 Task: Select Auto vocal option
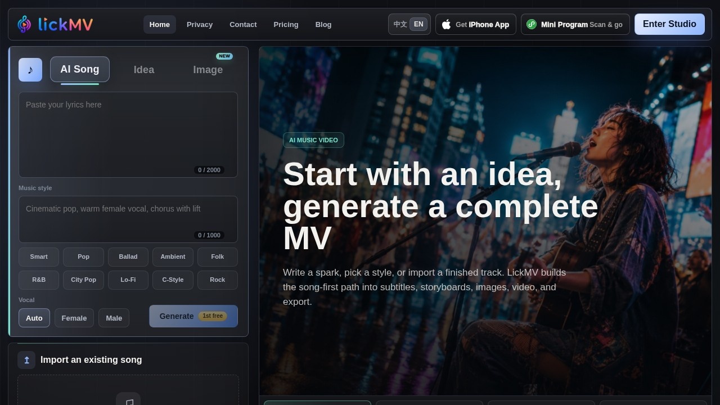click(34, 318)
